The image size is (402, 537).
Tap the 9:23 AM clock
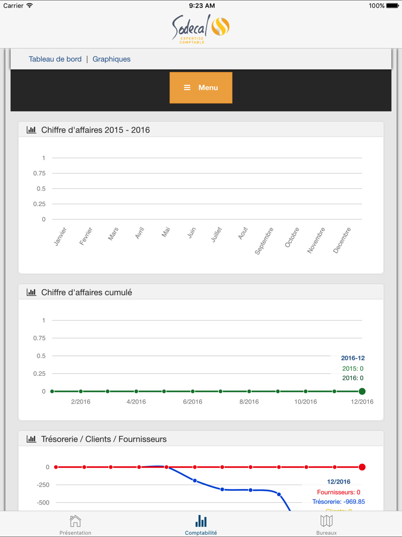(202, 6)
